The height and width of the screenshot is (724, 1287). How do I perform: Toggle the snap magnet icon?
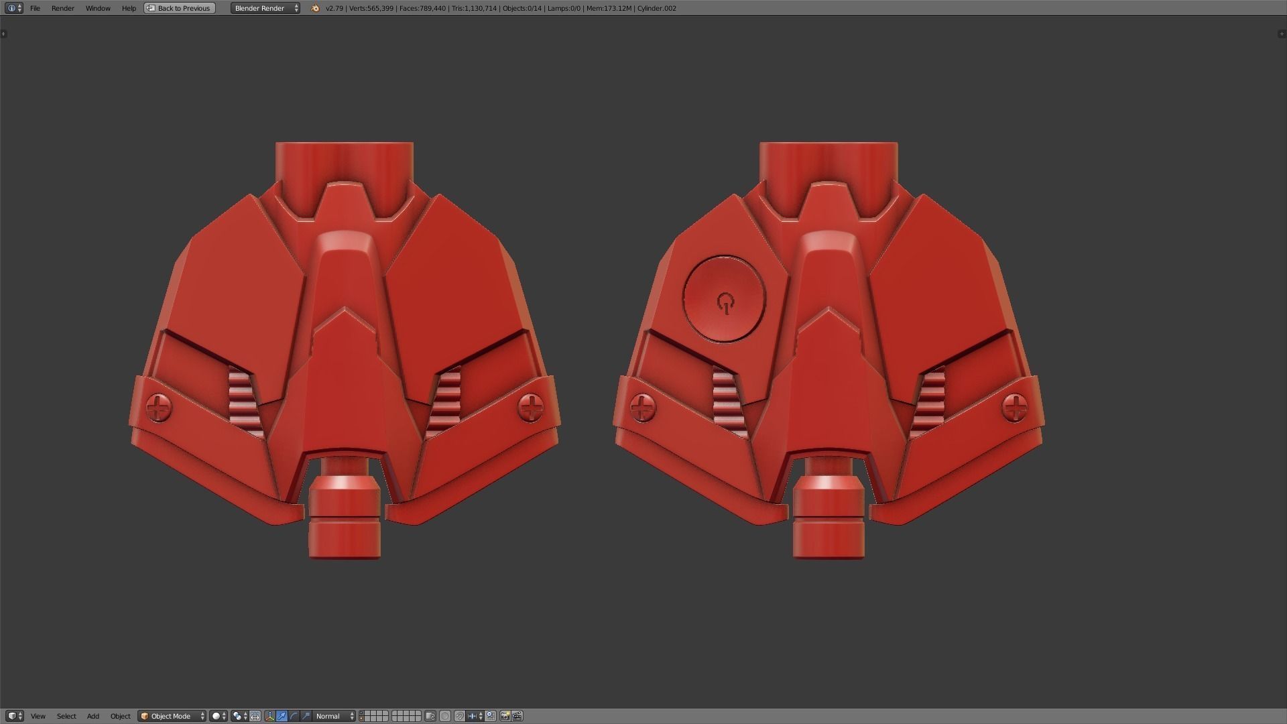click(460, 716)
